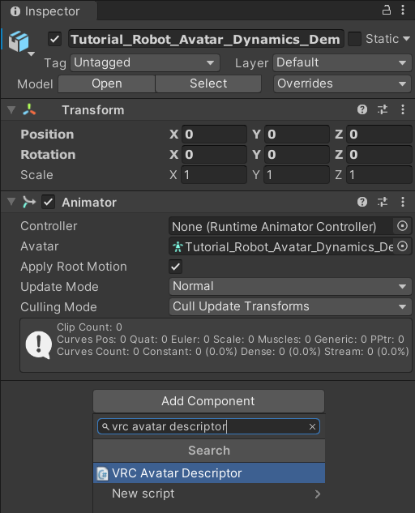This screenshot has width=415, height=513.
Task: Click the search magnifier icon
Action: tap(105, 426)
